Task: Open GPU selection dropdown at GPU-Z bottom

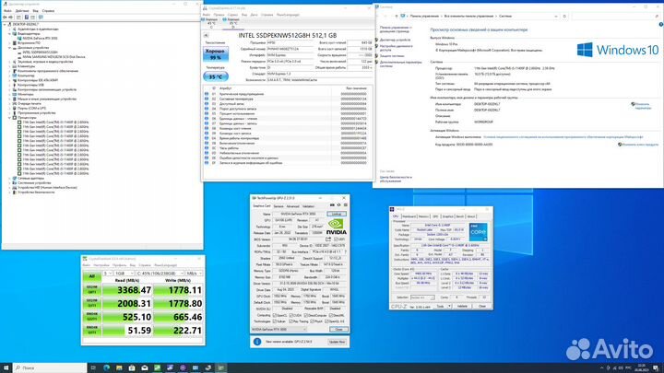Action: pyautogui.click(x=279, y=329)
